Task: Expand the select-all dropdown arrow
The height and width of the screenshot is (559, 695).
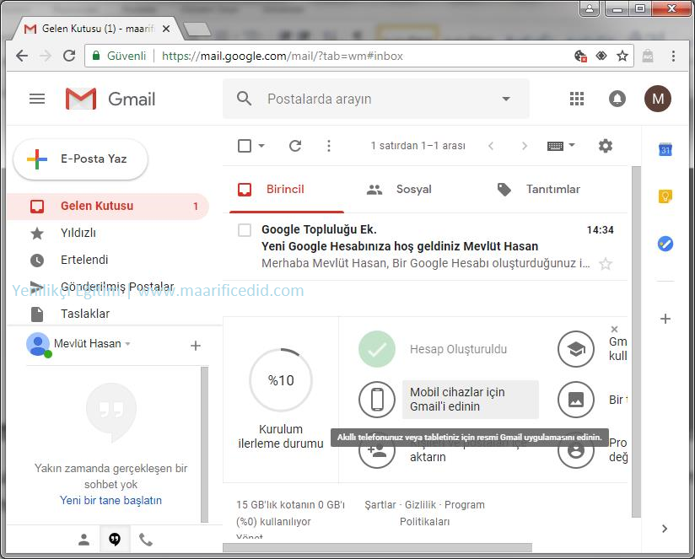Action: coord(261,145)
